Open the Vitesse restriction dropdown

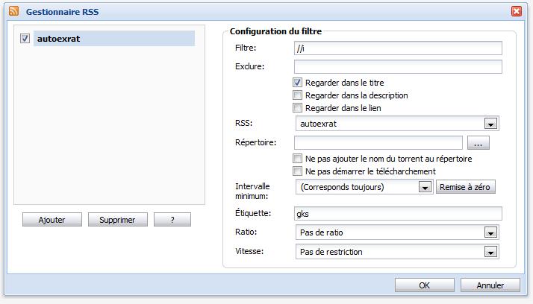[490, 252]
